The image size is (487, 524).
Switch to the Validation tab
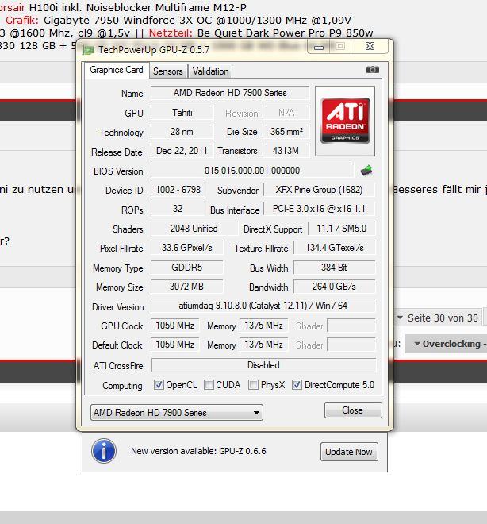210,71
